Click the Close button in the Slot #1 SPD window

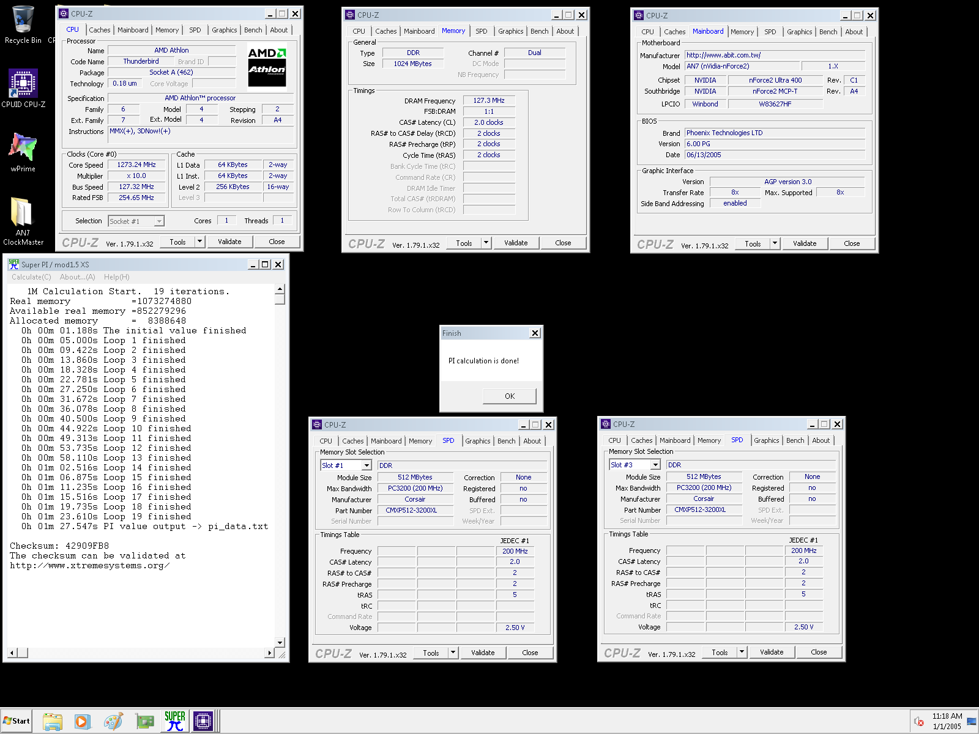tap(530, 653)
